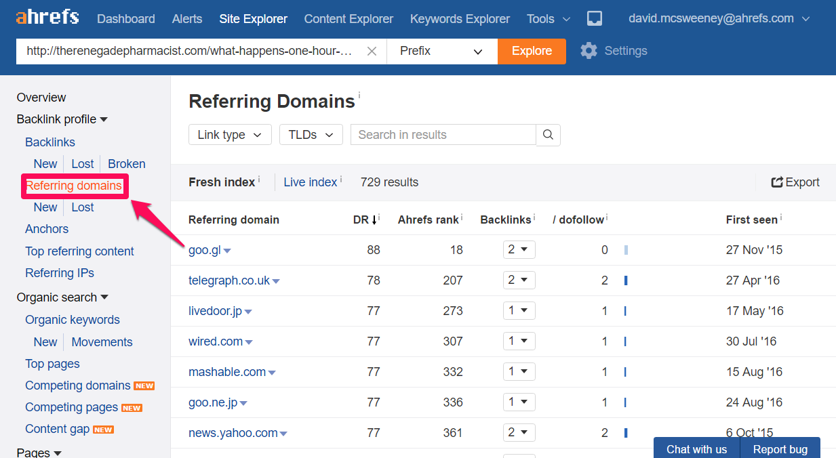Click the Chat with us button
The image size is (836, 458).
tap(697, 449)
